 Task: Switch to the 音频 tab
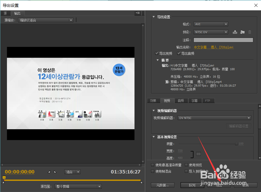click(181, 100)
